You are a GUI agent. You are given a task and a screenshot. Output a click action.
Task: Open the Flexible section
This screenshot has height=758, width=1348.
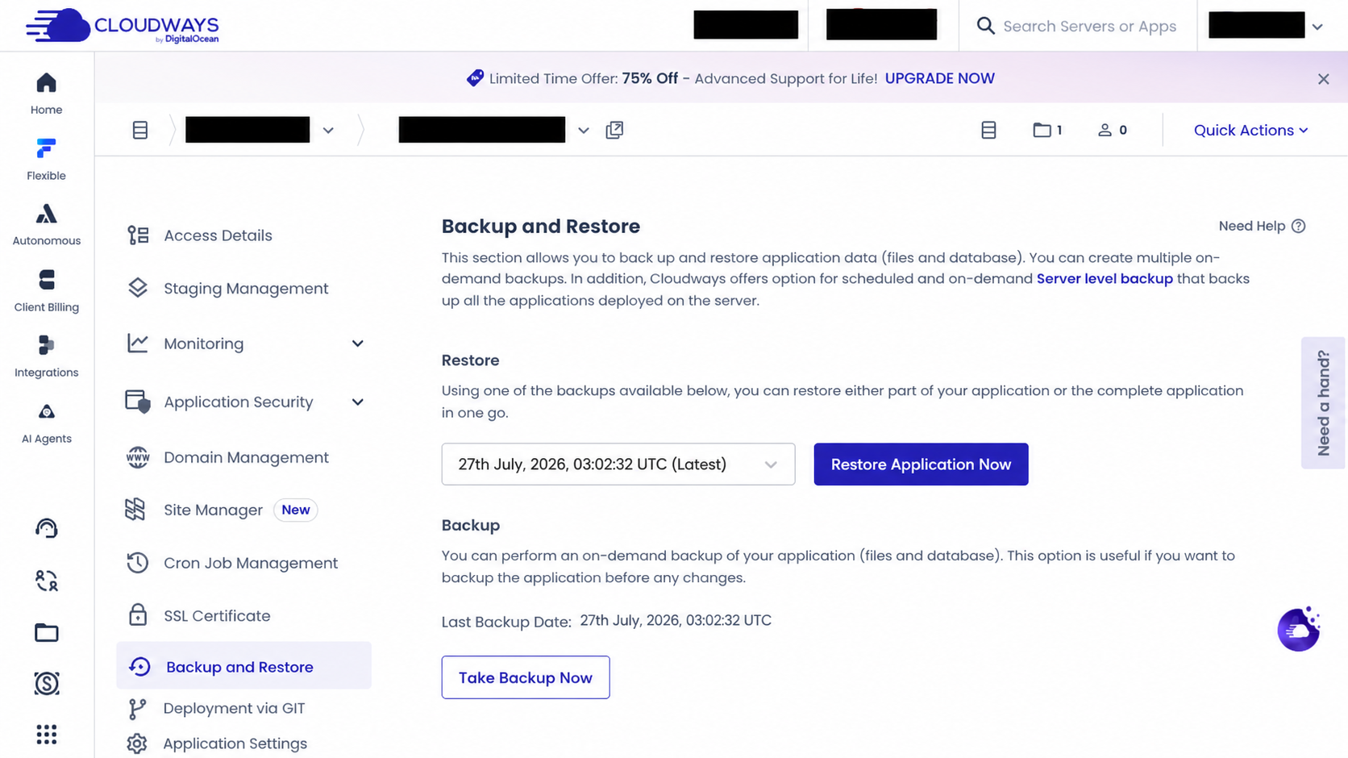46,160
